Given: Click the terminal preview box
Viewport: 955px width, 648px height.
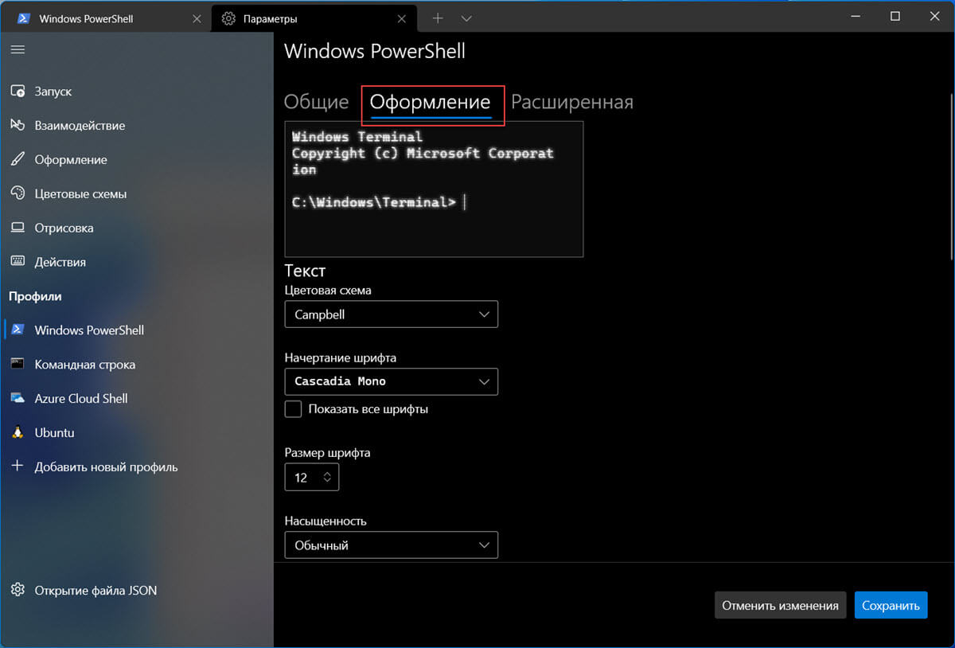Looking at the screenshot, I should pos(434,189).
